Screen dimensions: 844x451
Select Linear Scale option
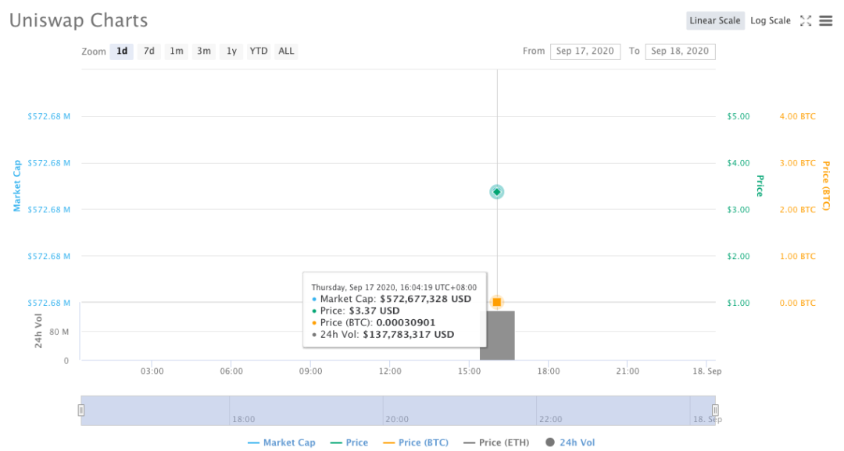pos(715,20)
